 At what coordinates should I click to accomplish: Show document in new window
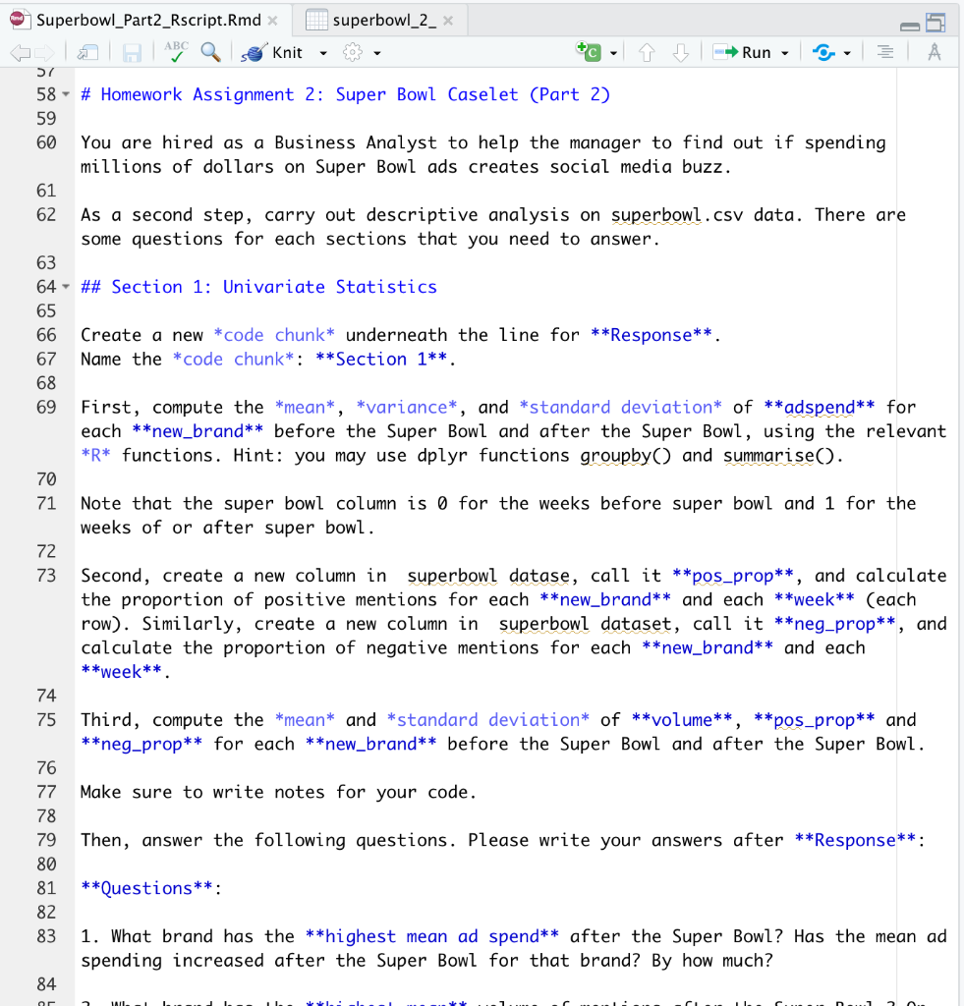pyautogui.click(x=87, y=53)
